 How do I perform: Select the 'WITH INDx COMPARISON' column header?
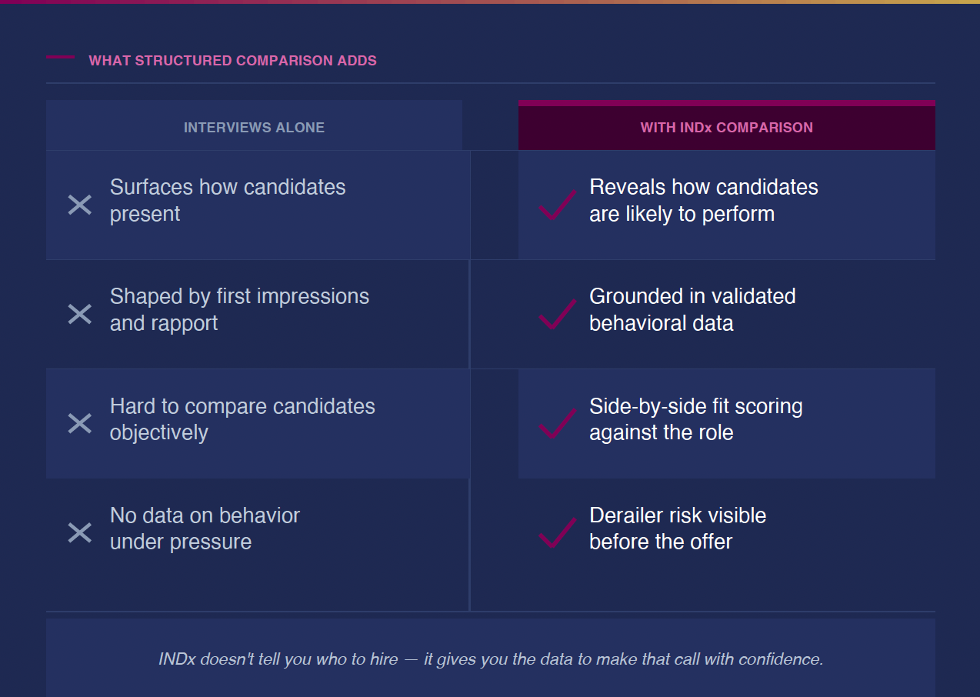[726, 128]
